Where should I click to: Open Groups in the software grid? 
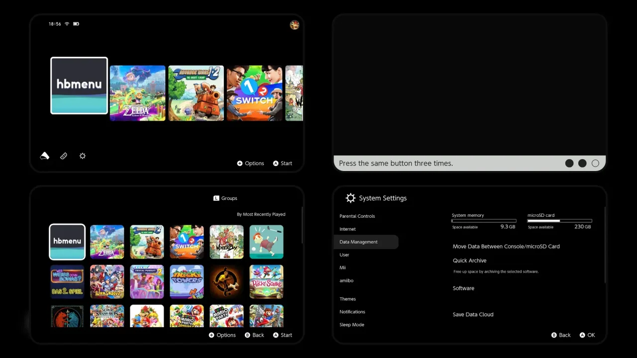click(225, 198)
